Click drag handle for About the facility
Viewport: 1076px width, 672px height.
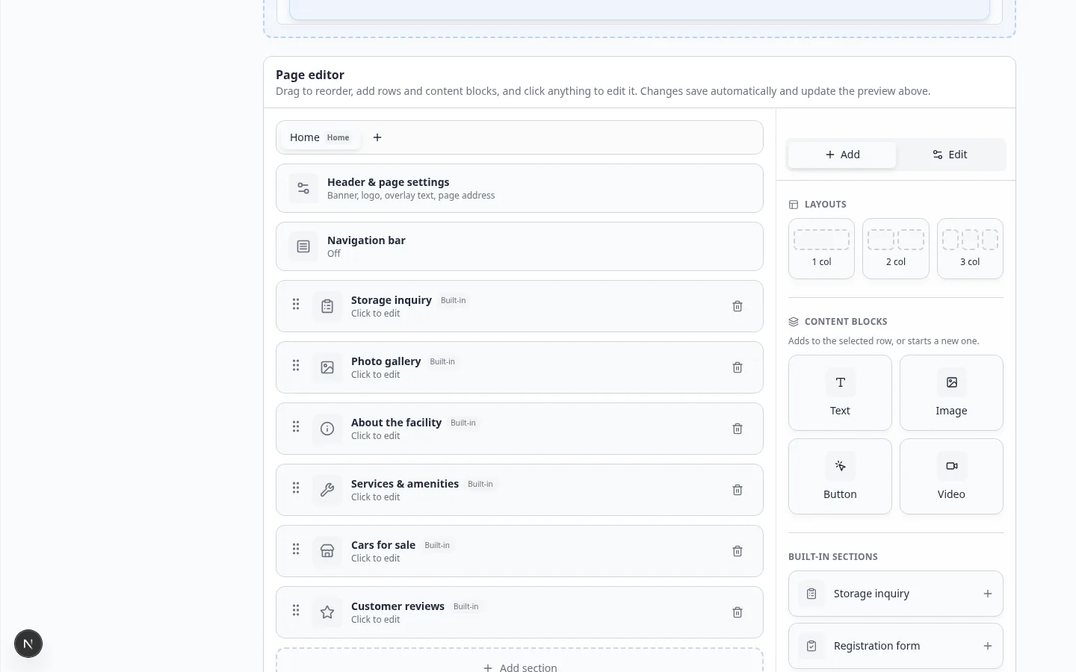pyautogui.click(x=296, y=426)
